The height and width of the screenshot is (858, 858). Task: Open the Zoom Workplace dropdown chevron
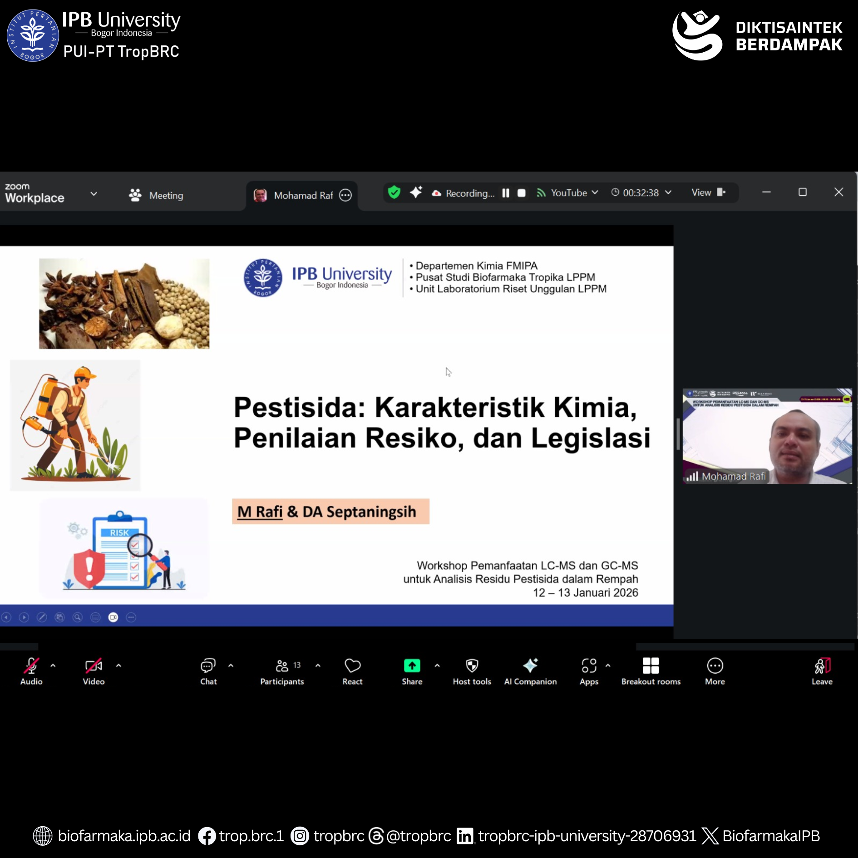click(x=94, y=194)
